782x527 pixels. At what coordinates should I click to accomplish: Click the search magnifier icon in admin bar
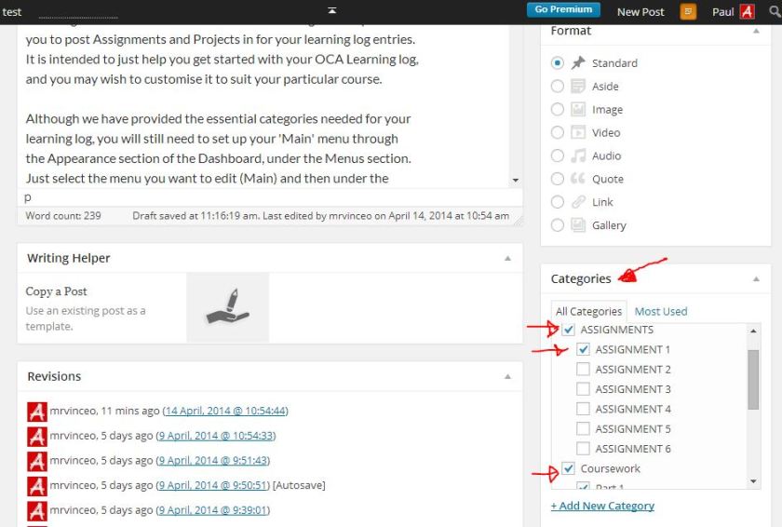coord(774,12)
